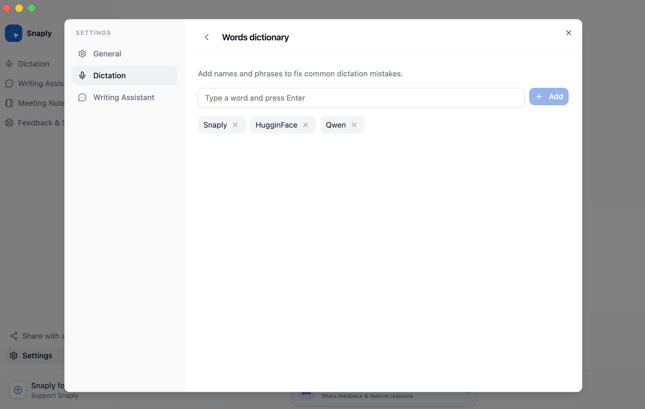
Task: Remove the Snaply word from the dictionary
Action: [x=236, y=125]
